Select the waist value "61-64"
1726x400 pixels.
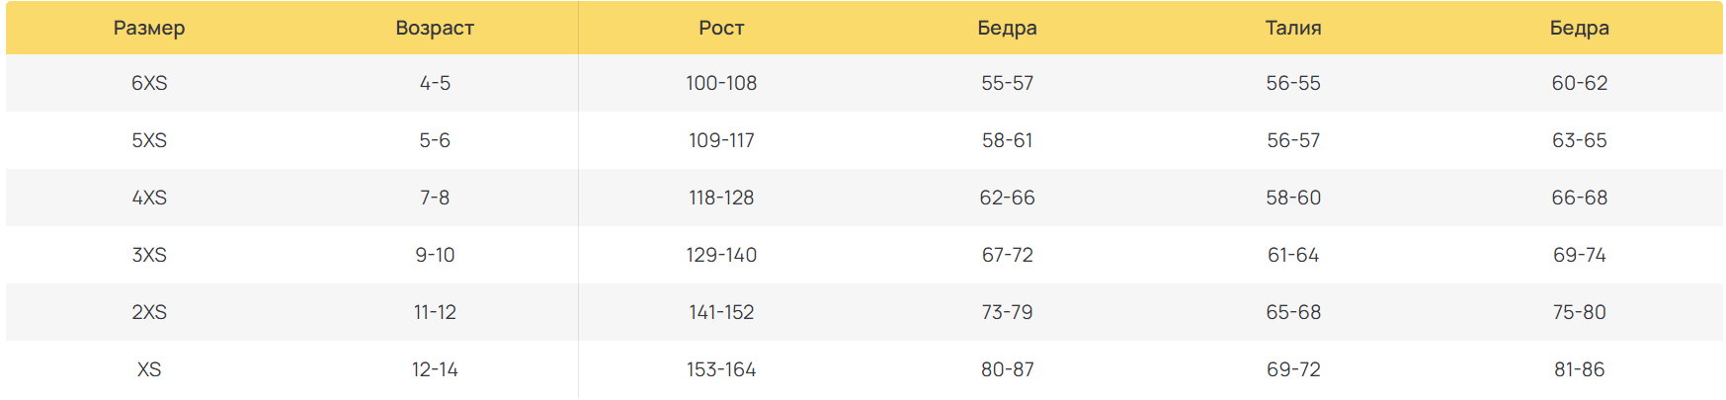1293,255
